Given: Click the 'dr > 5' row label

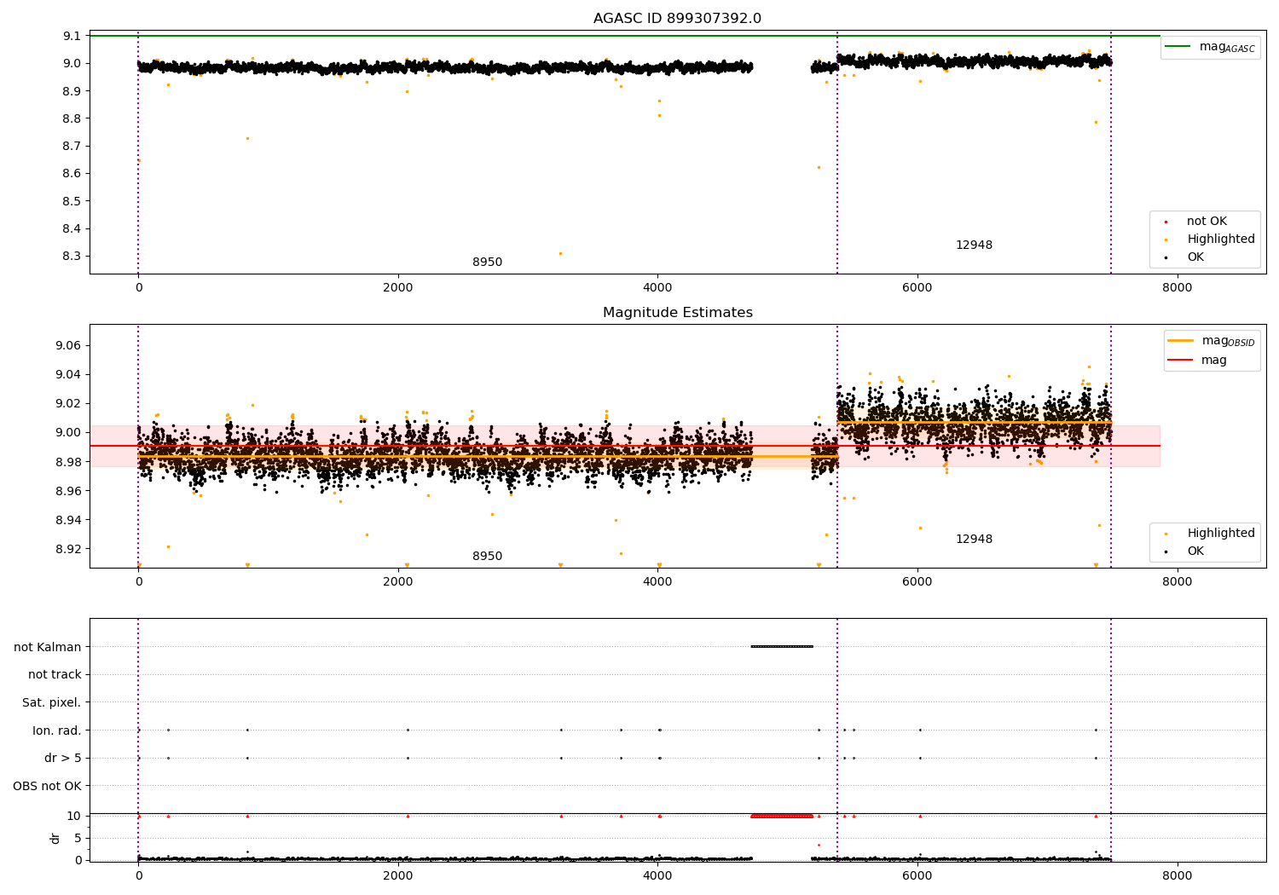Looking at the screenshot, I should click(63, 759).
